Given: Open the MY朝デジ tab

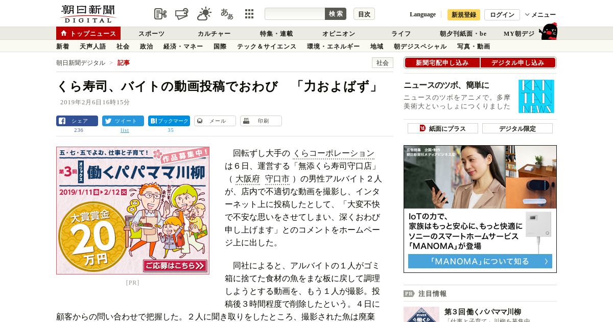Looking at the screenshot, I should [x=519, y=34].
